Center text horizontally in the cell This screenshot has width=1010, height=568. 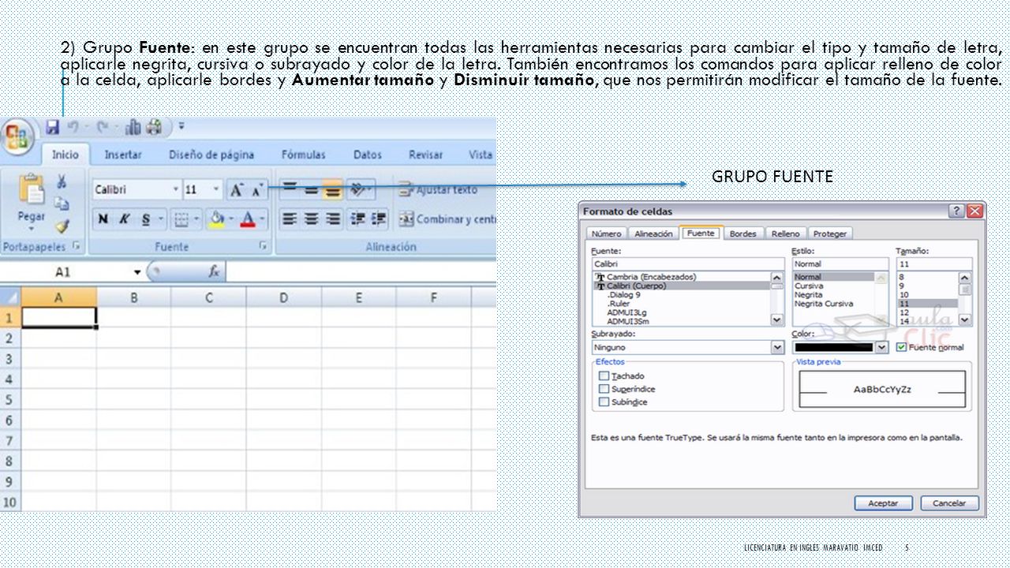[x=312, y=219]
